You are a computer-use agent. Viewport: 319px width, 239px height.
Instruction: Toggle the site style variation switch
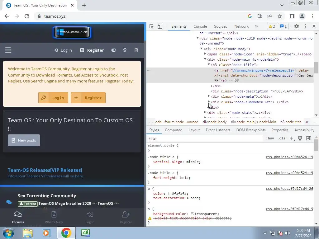click(114, 50)
